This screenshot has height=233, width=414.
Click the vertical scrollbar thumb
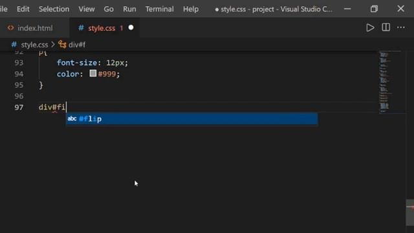pos(409,213)
